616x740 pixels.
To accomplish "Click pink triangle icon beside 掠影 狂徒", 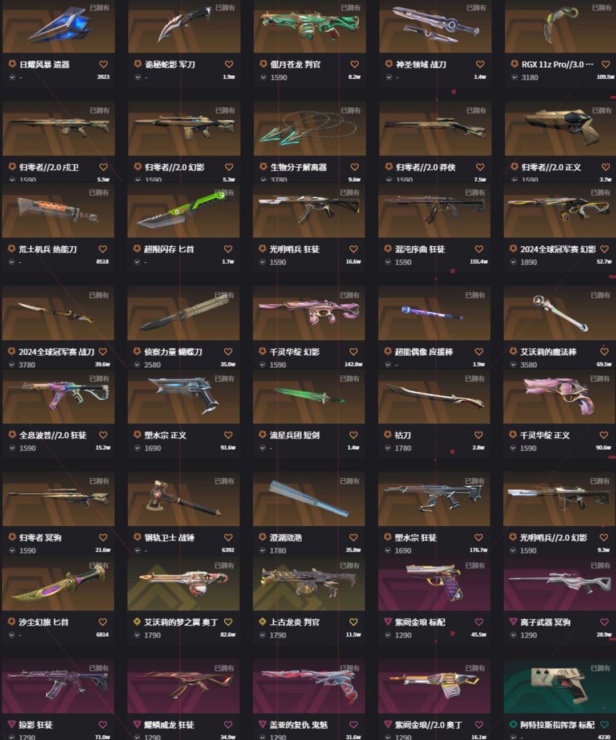I will 11,725.
